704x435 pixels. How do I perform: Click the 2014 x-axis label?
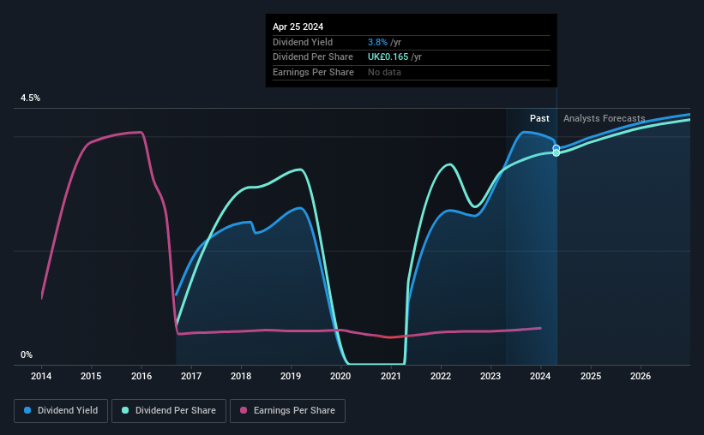(x=41, y=376)
